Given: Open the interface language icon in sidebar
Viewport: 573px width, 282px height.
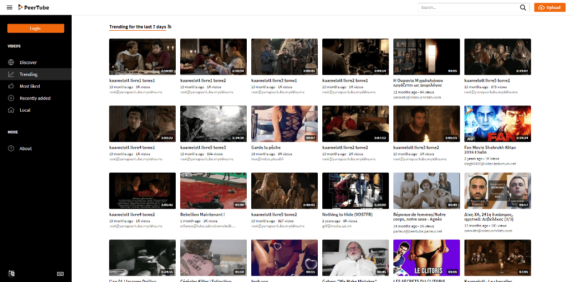Looking at the screenshot, I should (x=11, y=274).
